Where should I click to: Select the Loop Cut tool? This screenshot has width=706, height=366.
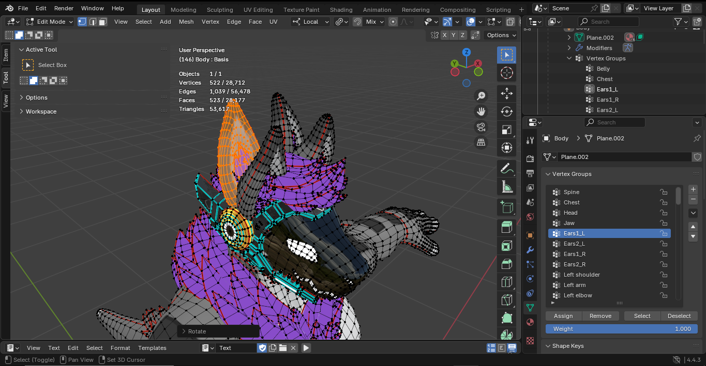point(507,282)
